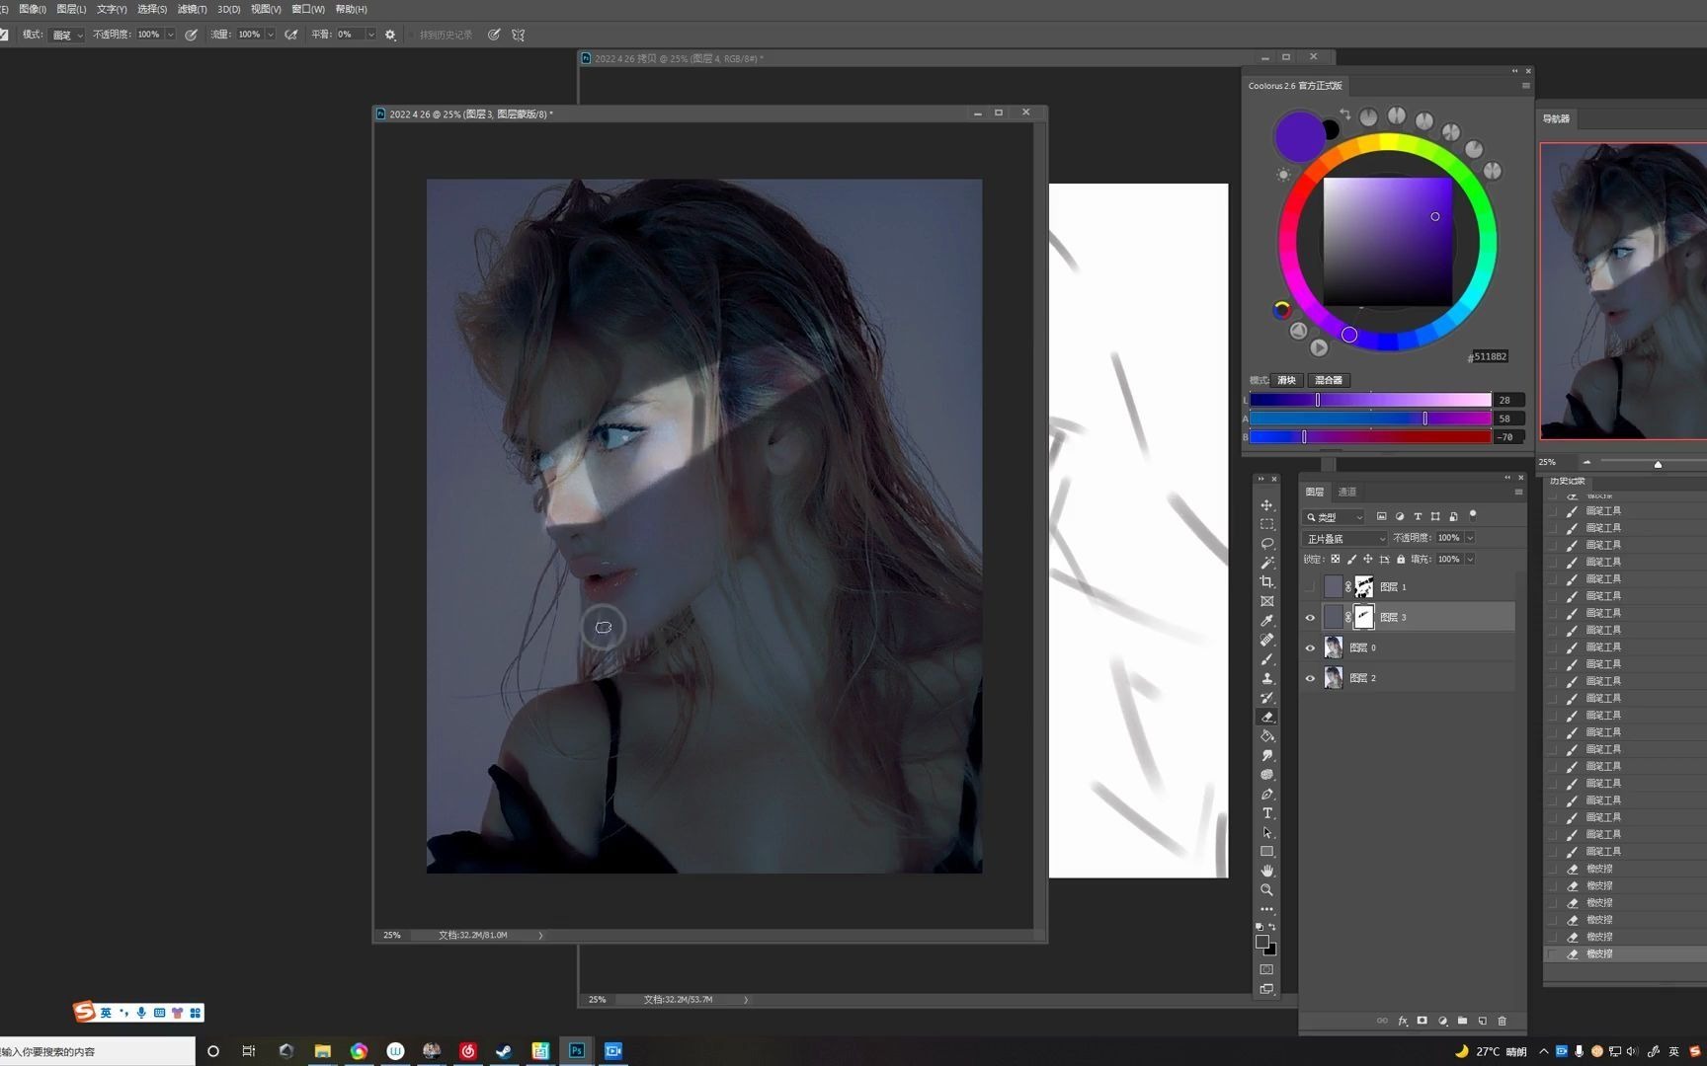
Task: Toggle layer filter on/off switch
Action: pos(1473,515)
